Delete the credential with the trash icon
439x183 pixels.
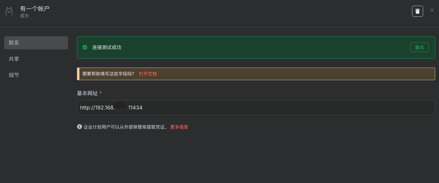pyautogui.click(x=417, y=11)
